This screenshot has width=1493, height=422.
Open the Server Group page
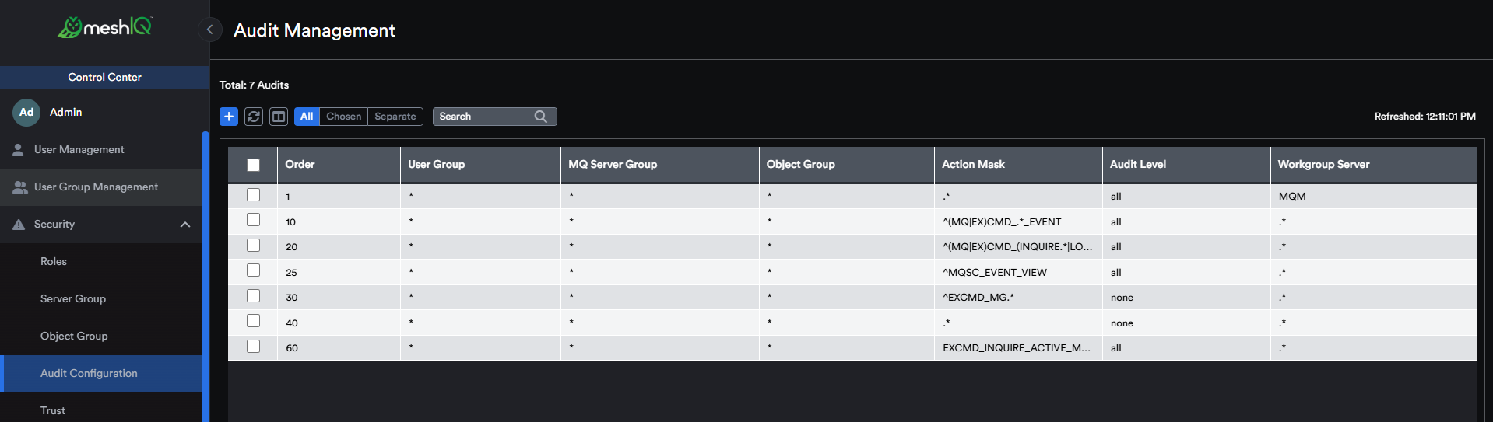coord(100,298)
